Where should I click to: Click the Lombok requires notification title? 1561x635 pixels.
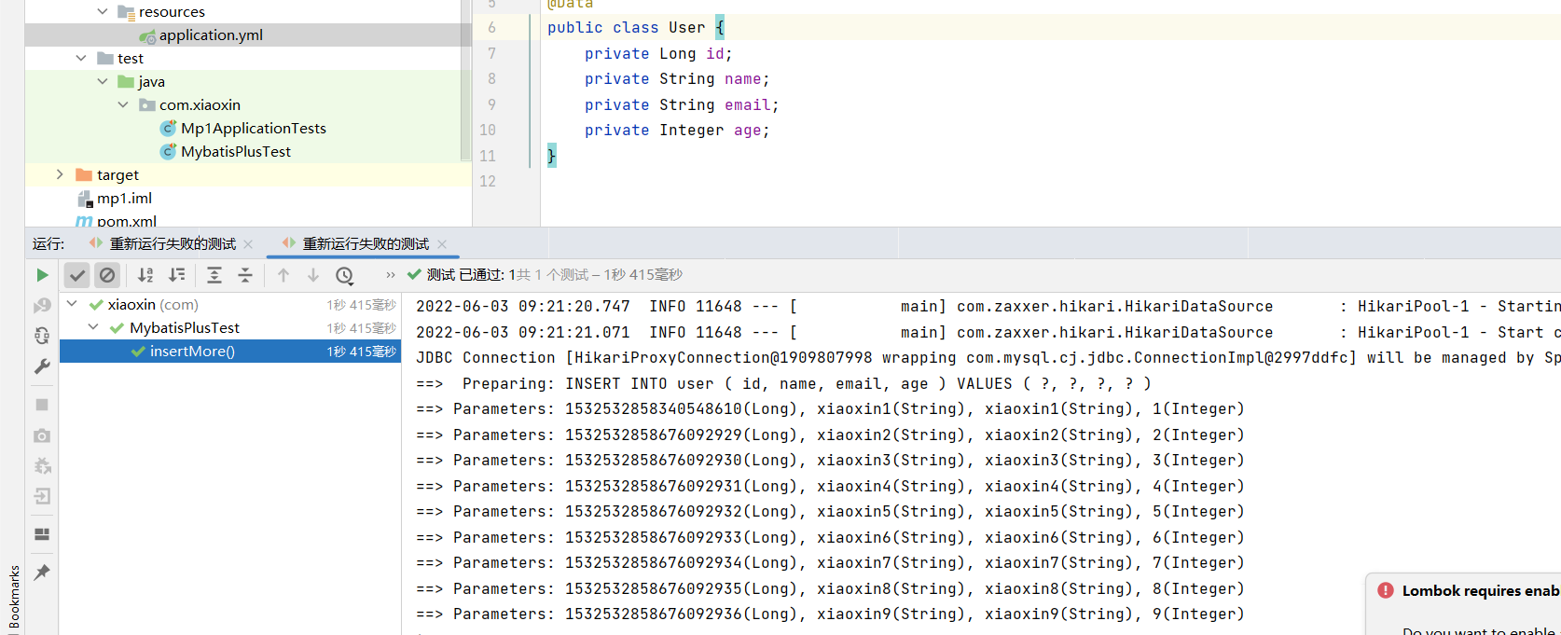click(x=1481, y=590)
